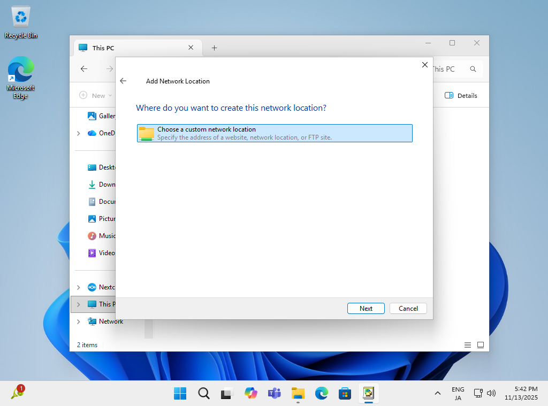548x406 pixels.
Task: Click Next to continue the wizard
Action: [x=366, y=308]
